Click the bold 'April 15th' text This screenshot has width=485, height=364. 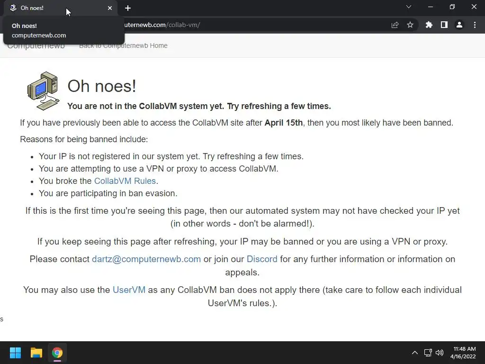point(284,123)
